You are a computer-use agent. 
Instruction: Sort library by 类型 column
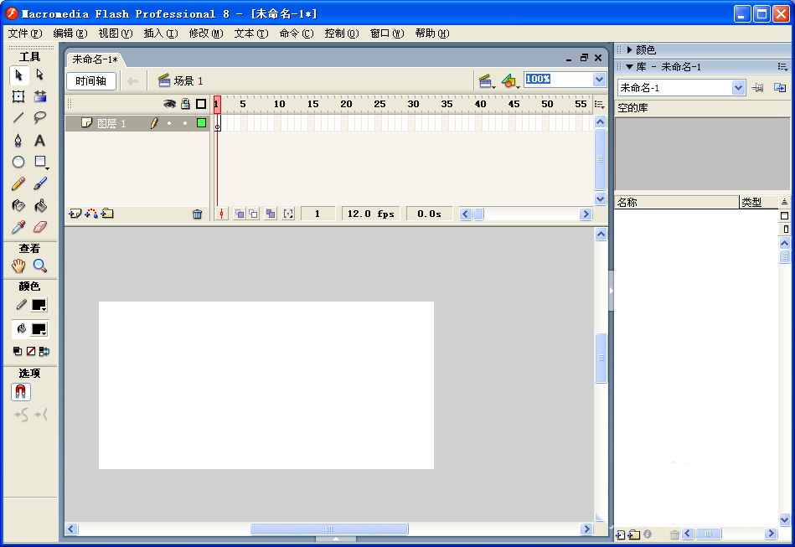coord(758,202)
